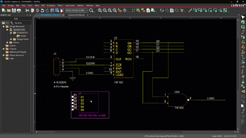Choose the Place Part tool in right palette
Viewport: 246px width, 138px height.
tap(243, 22)
